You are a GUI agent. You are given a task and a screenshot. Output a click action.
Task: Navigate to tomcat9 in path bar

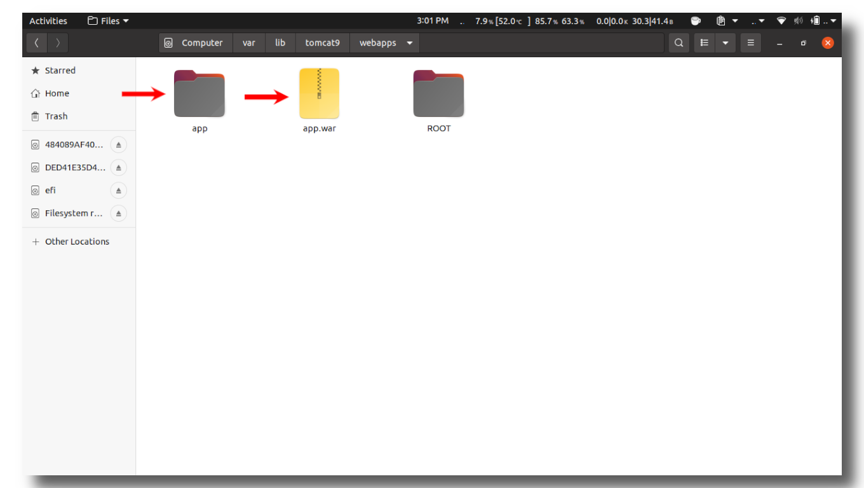pos(323,43)
